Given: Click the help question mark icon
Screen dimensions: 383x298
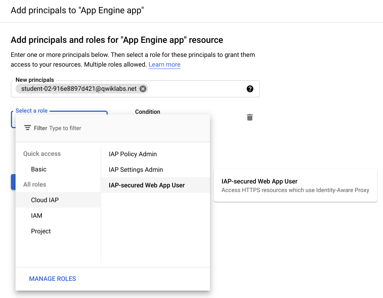Looking at the screenshot, I should click(x=250, y=88).
